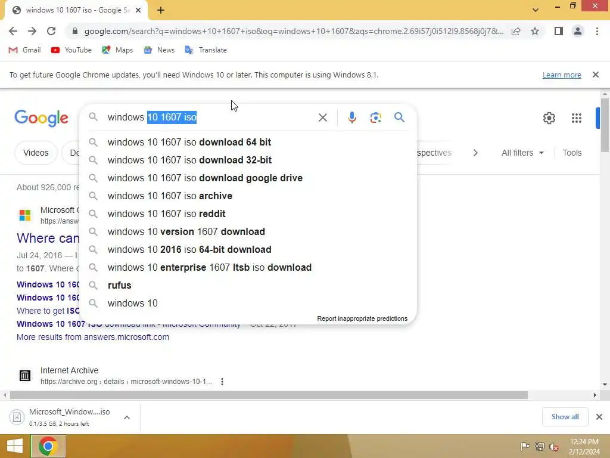The width and height of the screenshot is (610, 458).
Task: Click the browser Back arrow
Action: (x=13, y=31)
